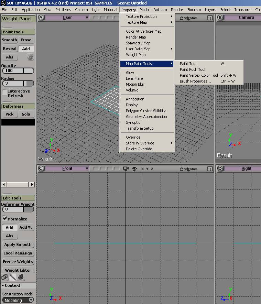This screenshot has width=261, height=304.
Task: Open the Render menu
Action: point(177,10)
